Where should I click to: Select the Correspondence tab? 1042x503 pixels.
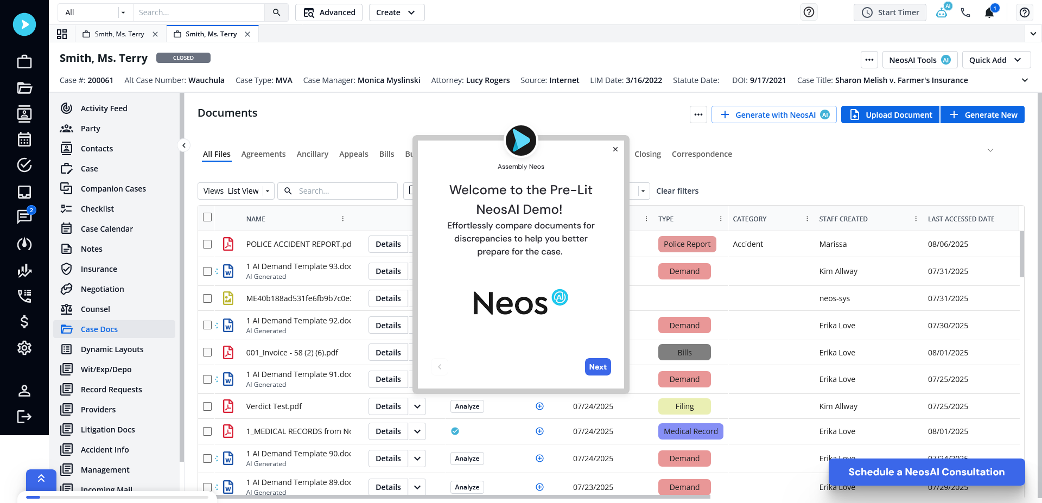[702, 154]
